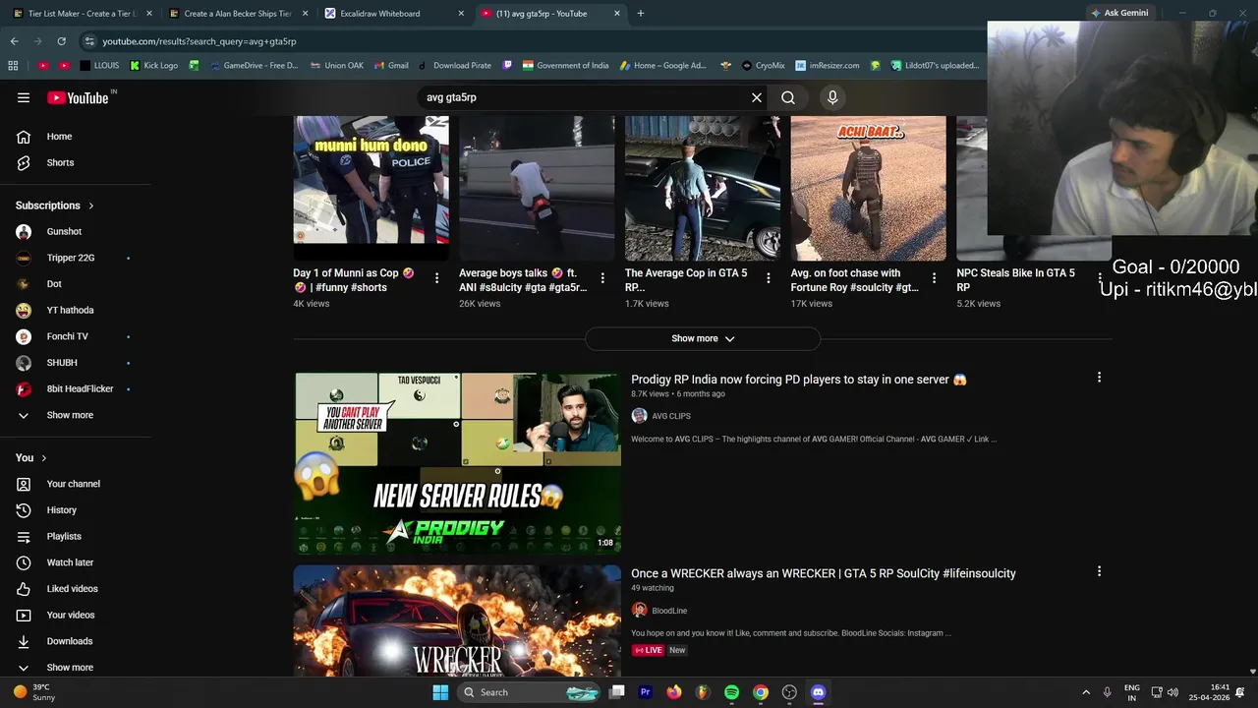Viewport: 1258px width, 708px height.
Task: Click the browser address bar URL
Action: [200, 41]
